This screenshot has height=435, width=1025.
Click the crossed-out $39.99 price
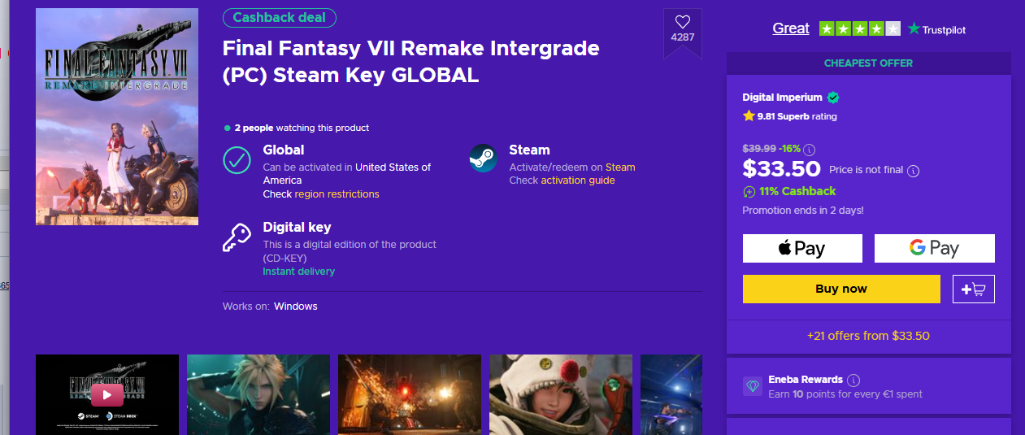[759, 149]
